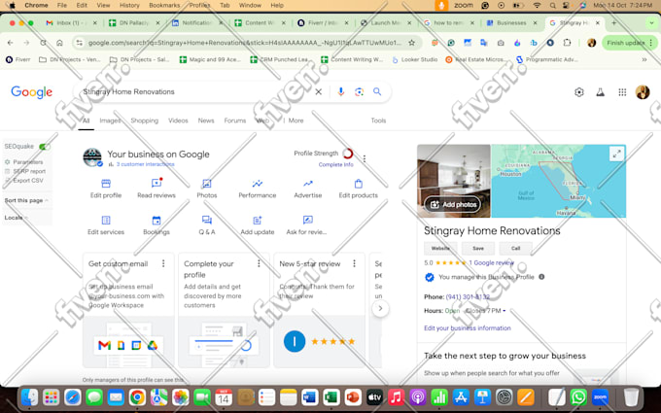The width and height of the screenshot is (661, 413).
Task: Open Search Labs flask icon
Action: pos(601,92)
